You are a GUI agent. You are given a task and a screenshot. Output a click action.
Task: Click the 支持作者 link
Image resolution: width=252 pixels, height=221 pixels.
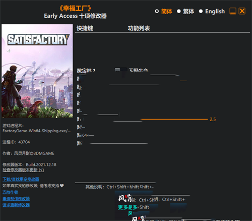[x=10, y=192]
